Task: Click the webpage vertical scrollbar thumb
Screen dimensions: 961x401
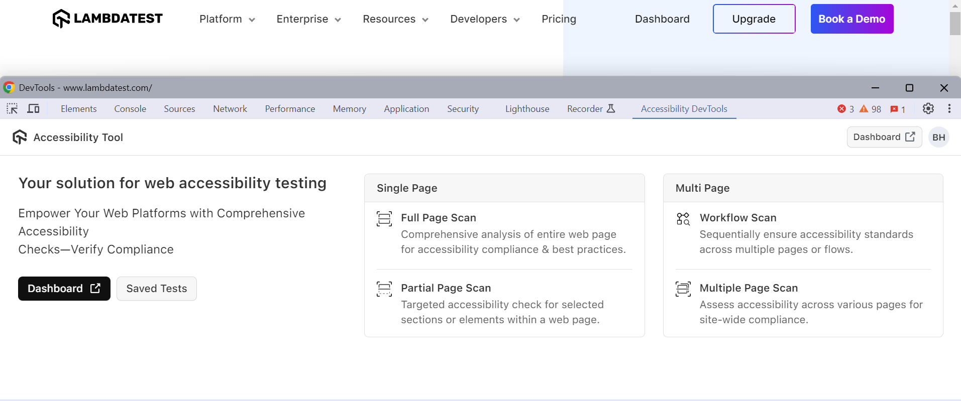Action: pos(955,24)
